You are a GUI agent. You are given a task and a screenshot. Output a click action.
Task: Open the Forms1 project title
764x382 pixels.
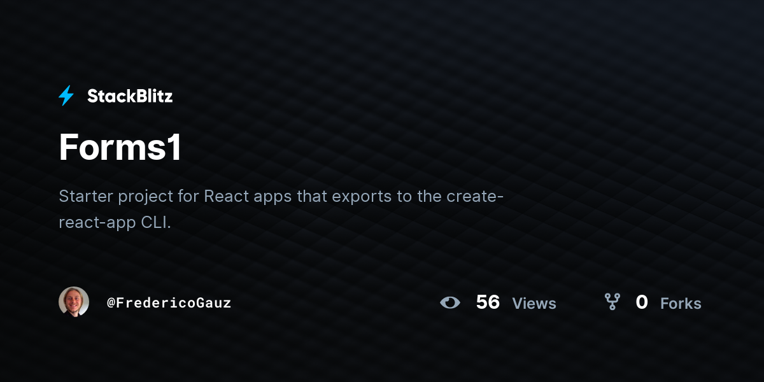120,147
